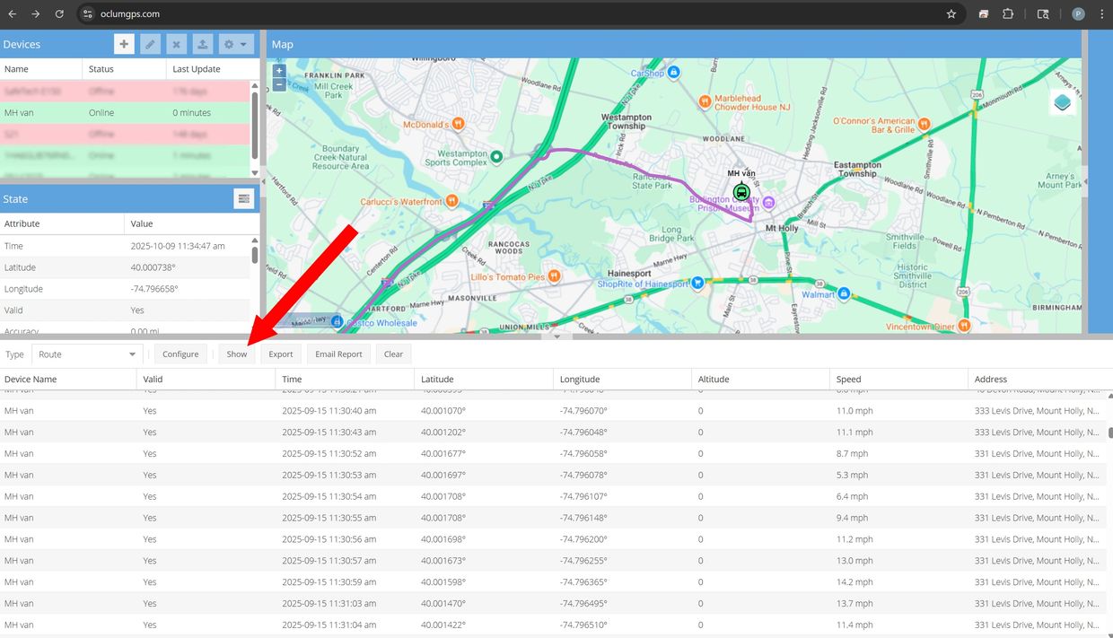
Task: Click the State panel attributes icon
Action: (x=243, y=199)
